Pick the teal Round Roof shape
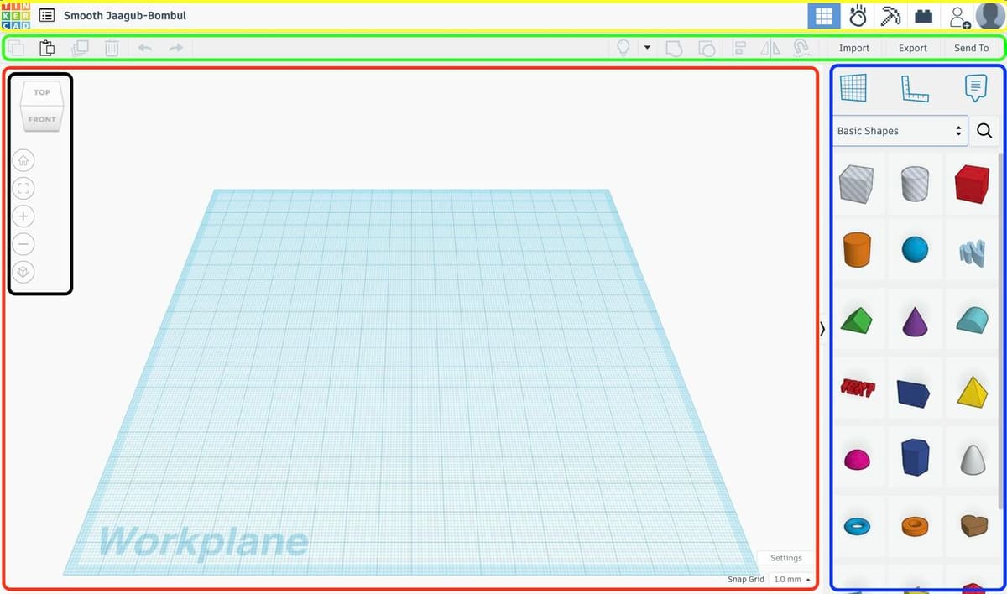This screenshot has width=1007, height=594. (x=972, y=320)
